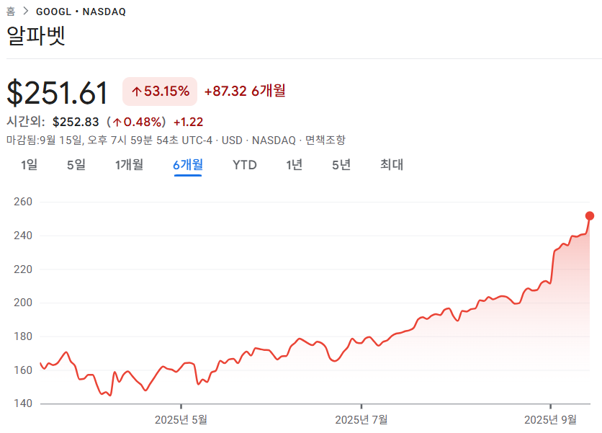Image resolution: width=602 pixels, height=433 pixels.
Task: Click the 2025년 7월 axis marker
Action: tap(361, 420)
